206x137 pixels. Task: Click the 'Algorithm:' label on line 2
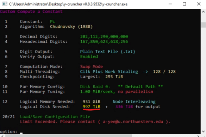[32, 27]
